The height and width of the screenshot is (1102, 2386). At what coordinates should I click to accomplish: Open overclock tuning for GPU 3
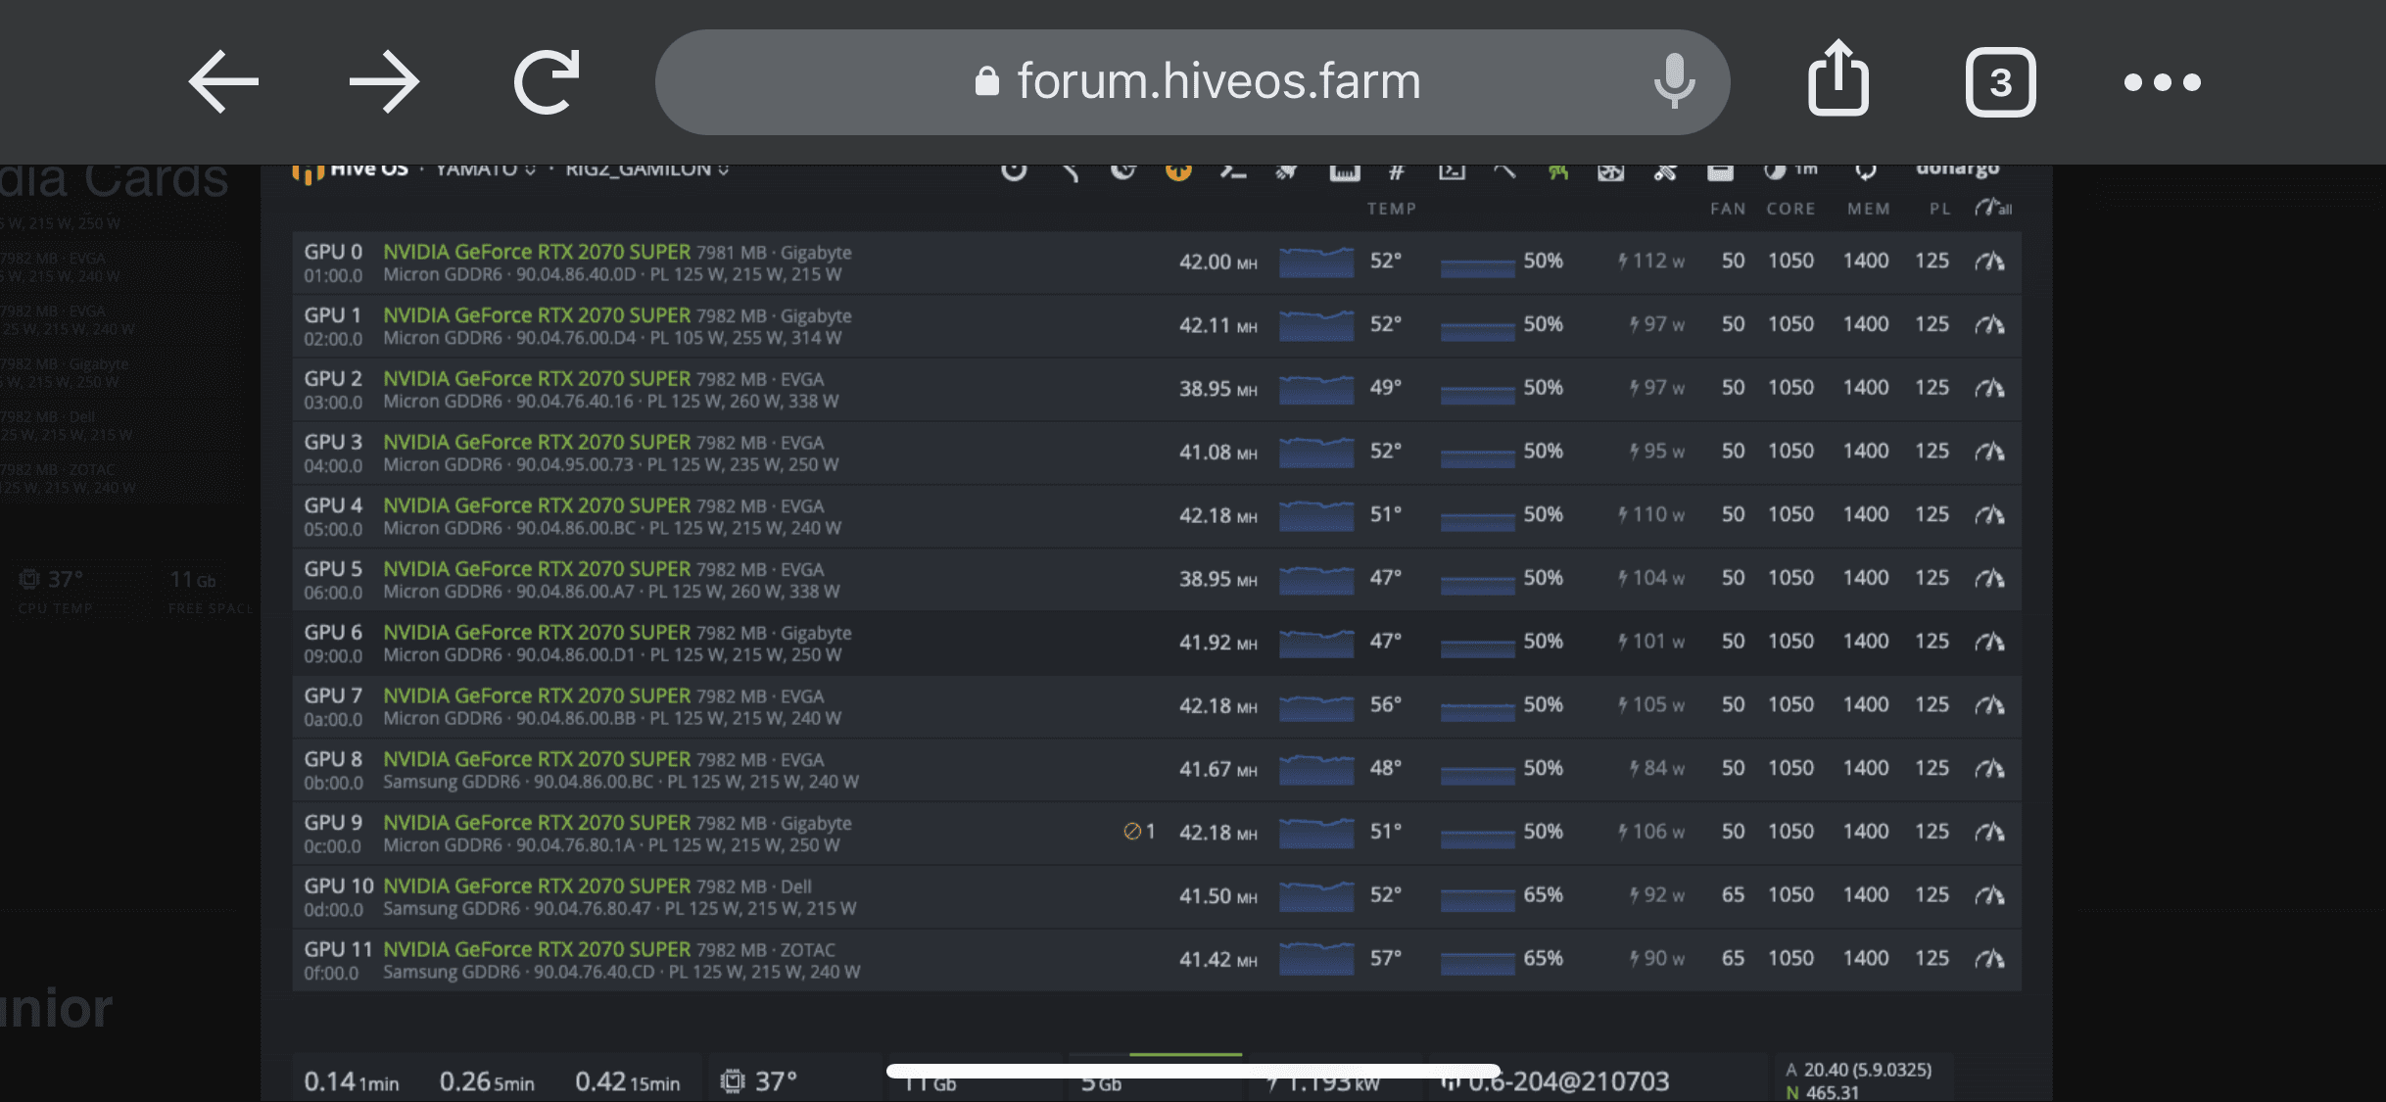(x=1989, y=452)
